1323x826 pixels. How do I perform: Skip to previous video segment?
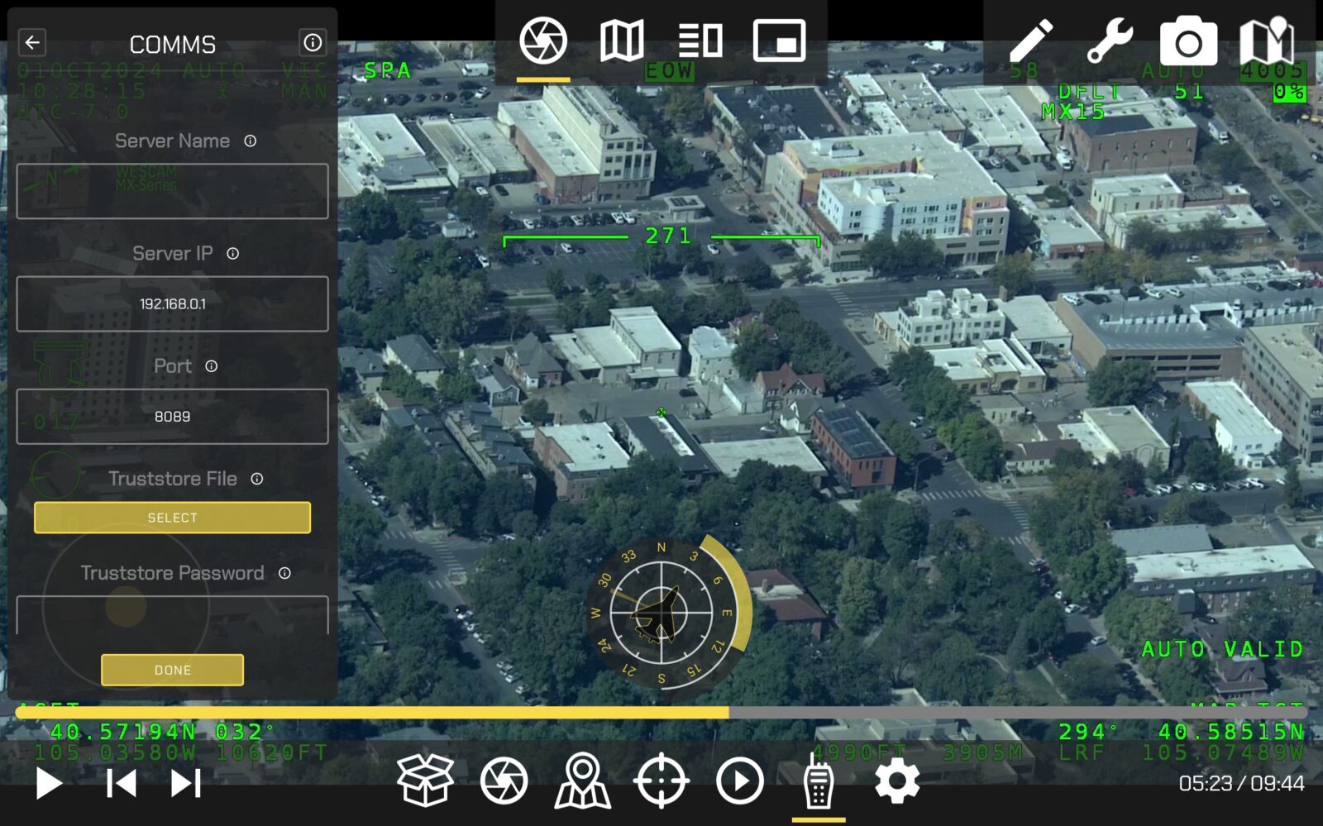coord(122,783)
